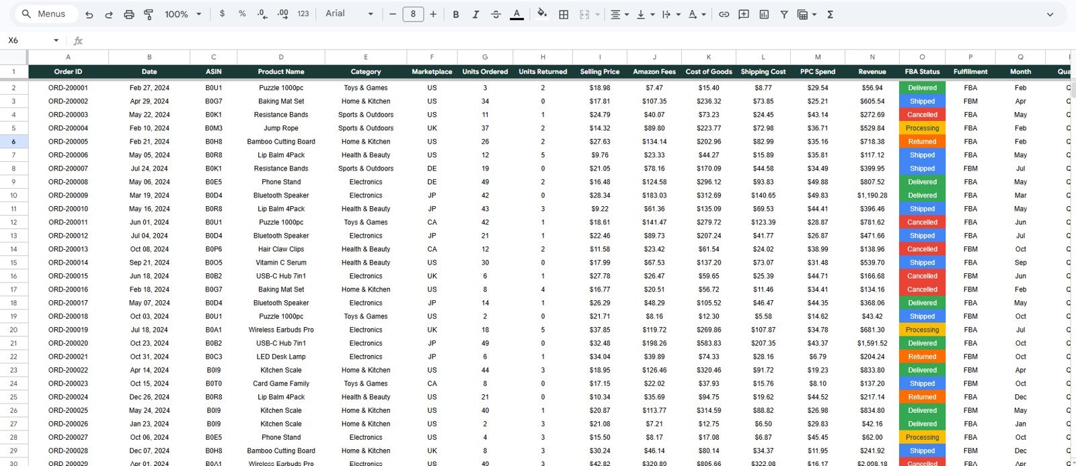Select column A header
This screenshot has height=466, width=1076.
click(x=68, y=57)
